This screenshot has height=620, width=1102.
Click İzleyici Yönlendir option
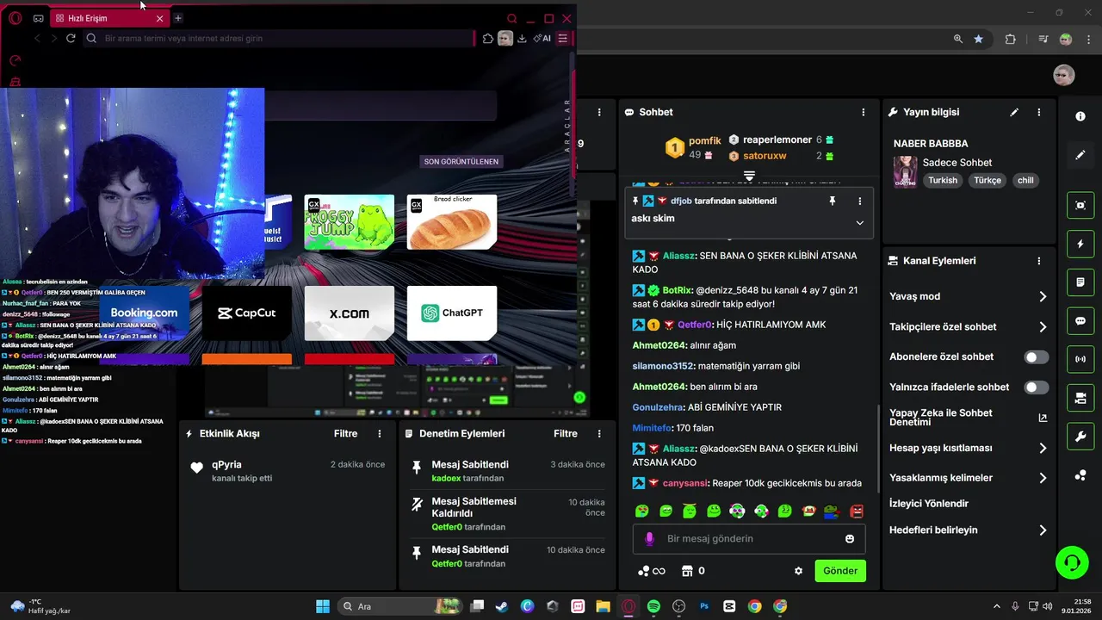tap(929, 504)
